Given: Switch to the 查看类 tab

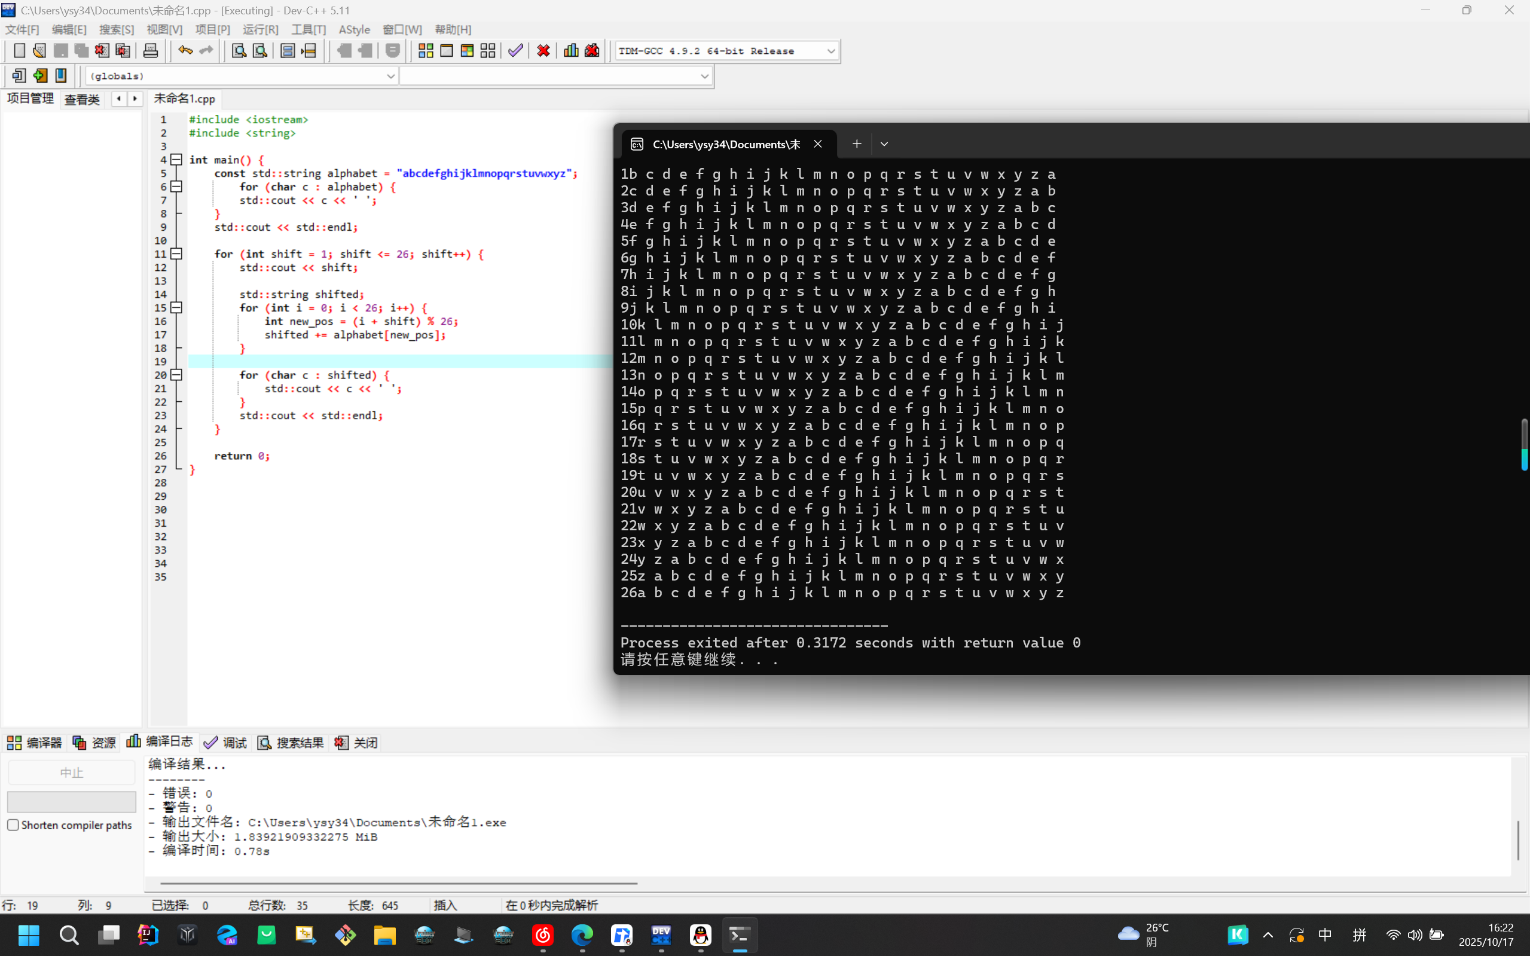Looking at the screenshot, I should pyautogui.click(x=82, y=99).
